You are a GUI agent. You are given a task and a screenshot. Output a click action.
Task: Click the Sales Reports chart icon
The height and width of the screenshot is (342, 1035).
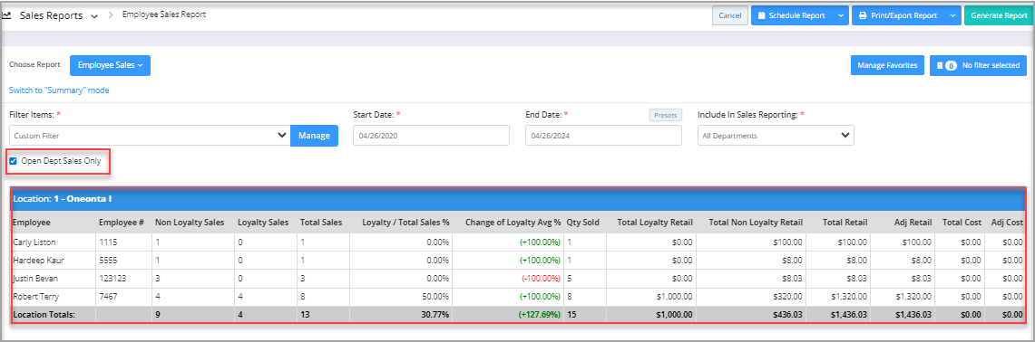6,15
